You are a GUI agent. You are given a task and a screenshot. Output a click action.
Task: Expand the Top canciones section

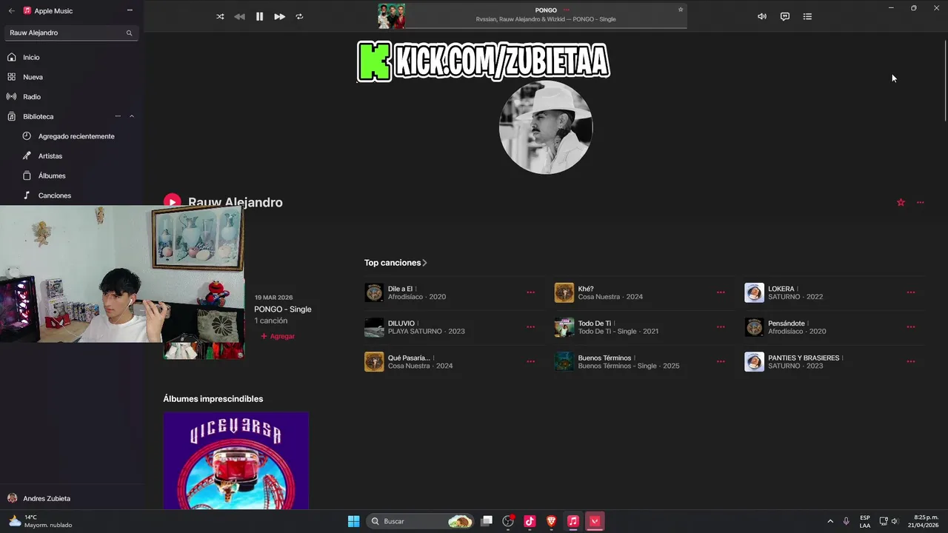click(395, 263)
